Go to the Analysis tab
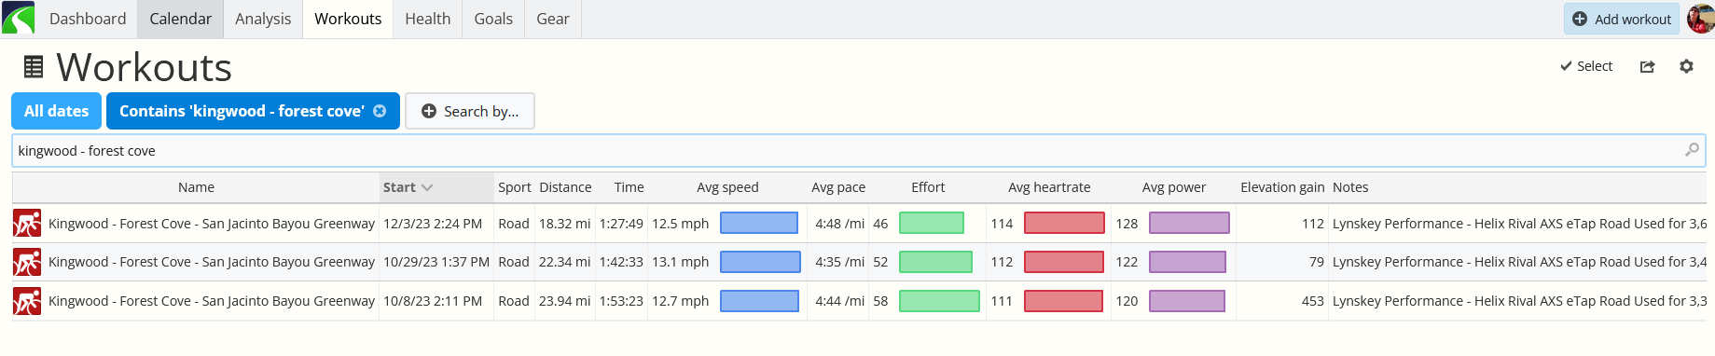This screenshot has height=356, width=1715. (x=263, y=19)
